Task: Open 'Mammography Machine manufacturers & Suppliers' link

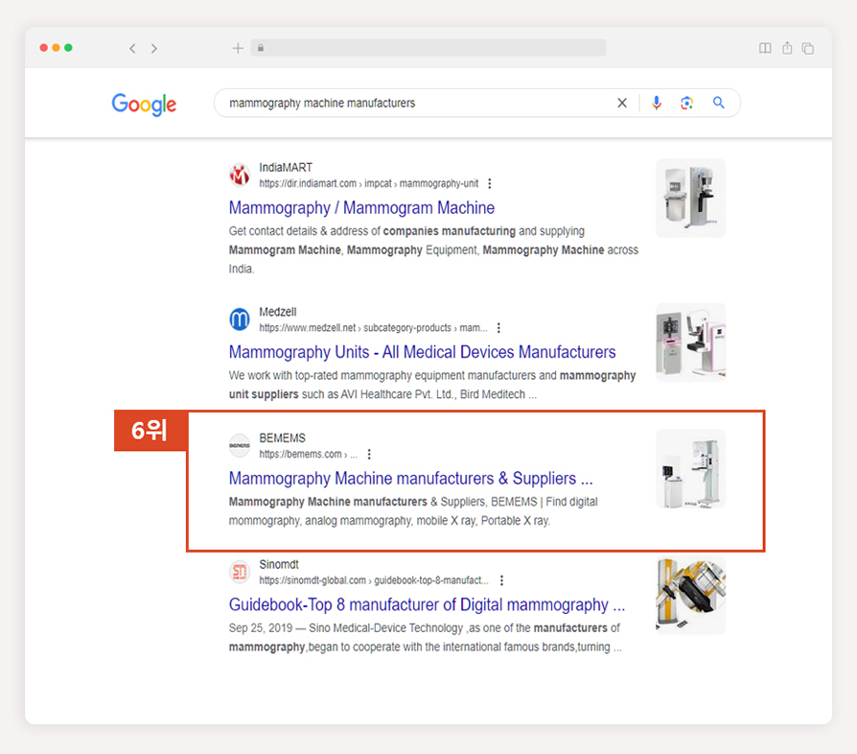Action: point(410,479)
